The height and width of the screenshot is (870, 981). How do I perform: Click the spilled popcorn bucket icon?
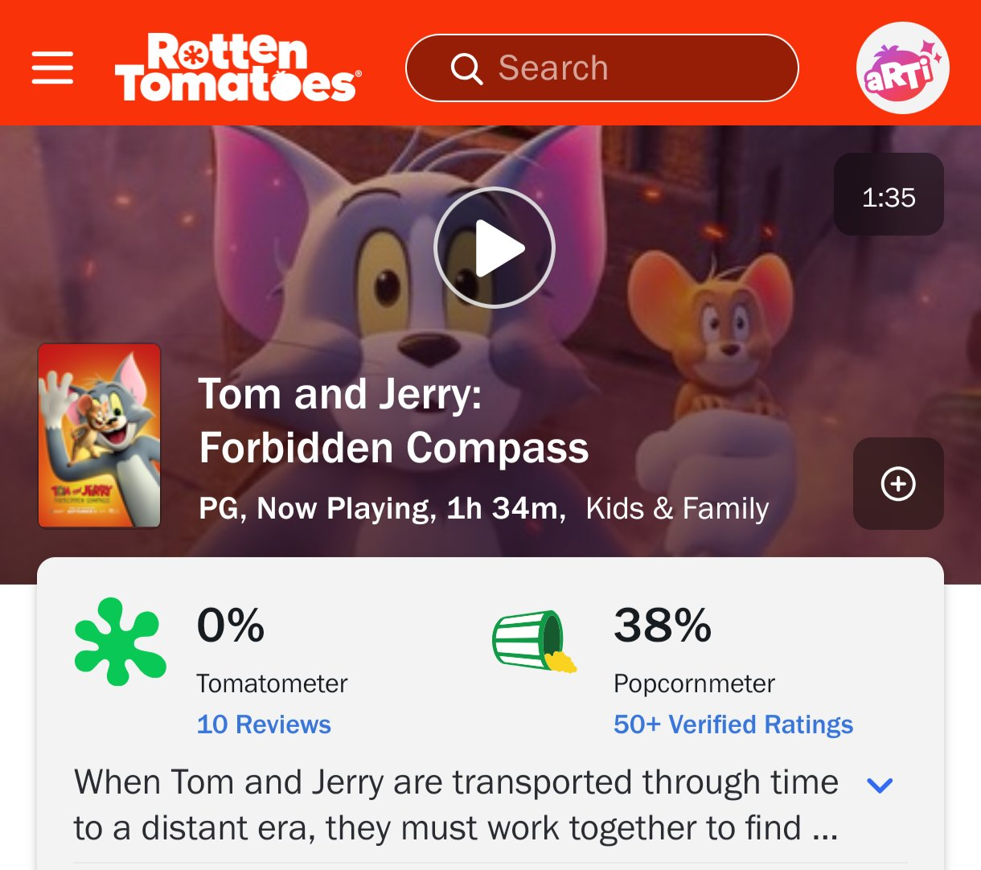pos(535,641)
